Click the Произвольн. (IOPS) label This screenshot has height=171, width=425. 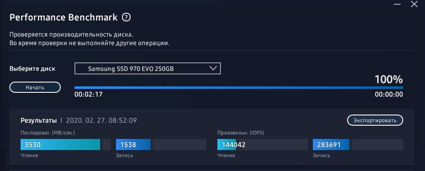[x=241, y=133]
